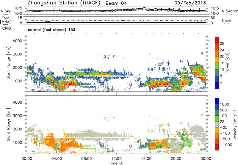Click the '4000' tick of the power panel
238x165 pixels.
click(18, 41)
